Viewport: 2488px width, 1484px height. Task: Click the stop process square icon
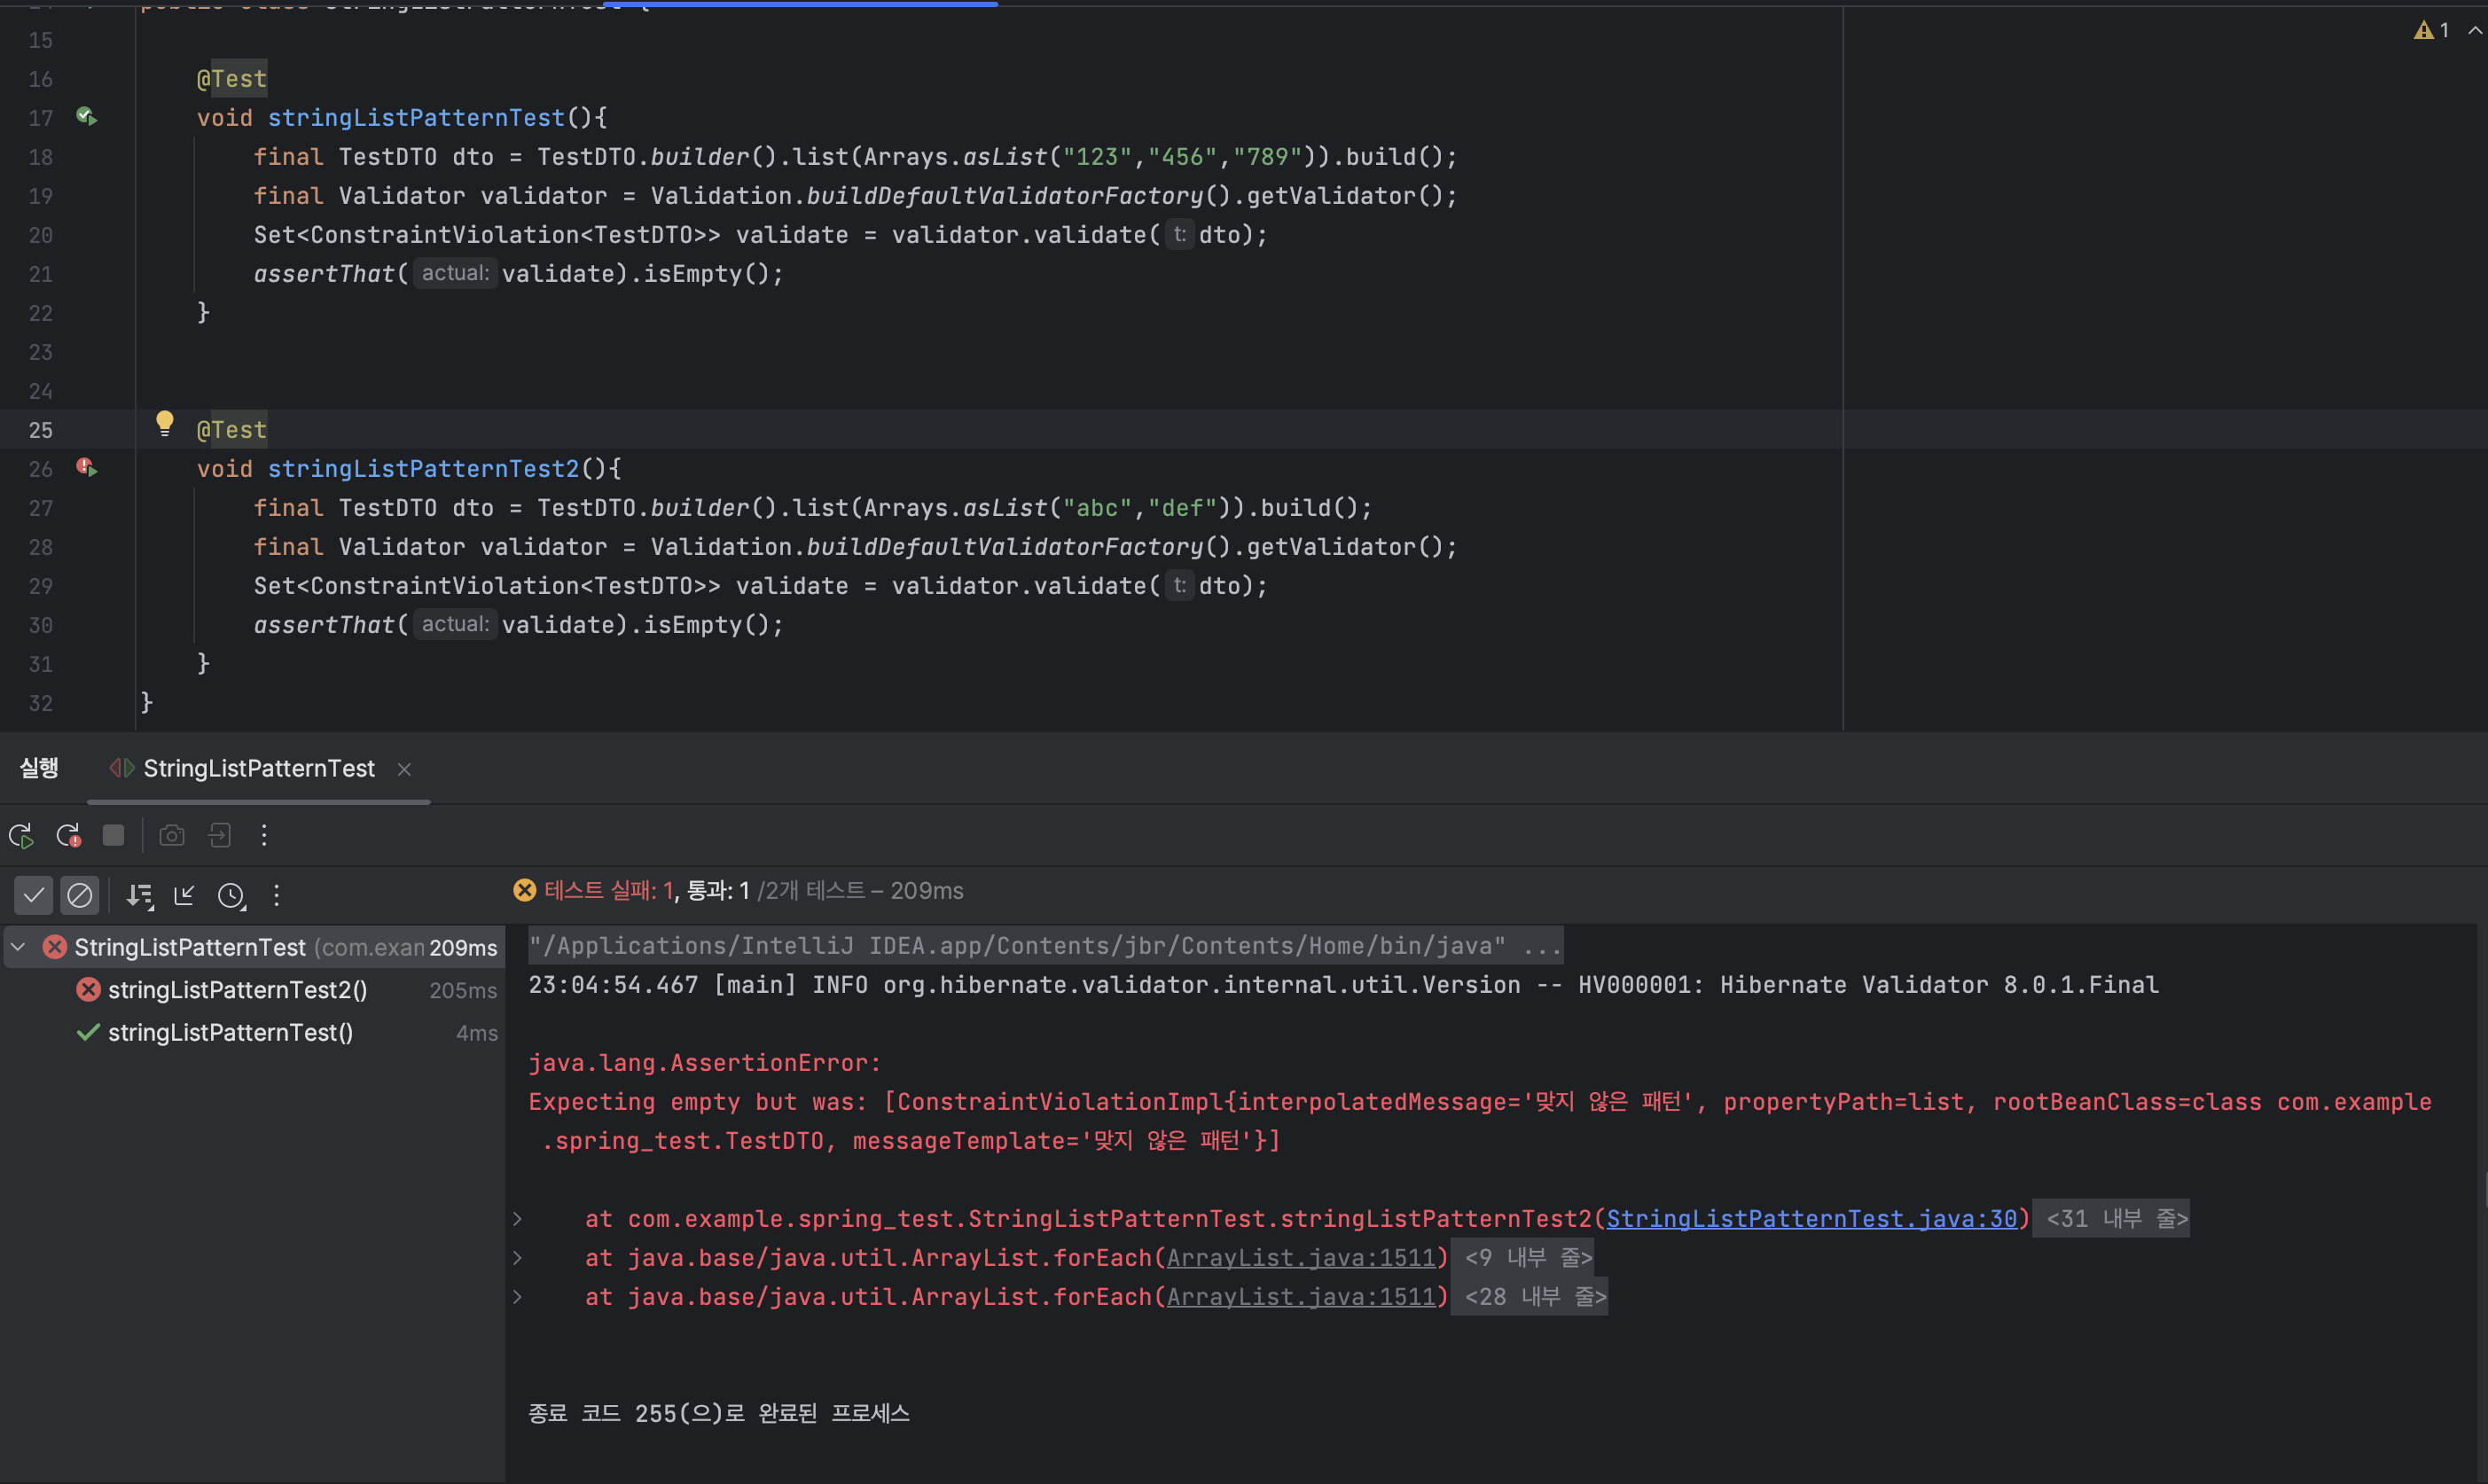[x=114, y=835]
